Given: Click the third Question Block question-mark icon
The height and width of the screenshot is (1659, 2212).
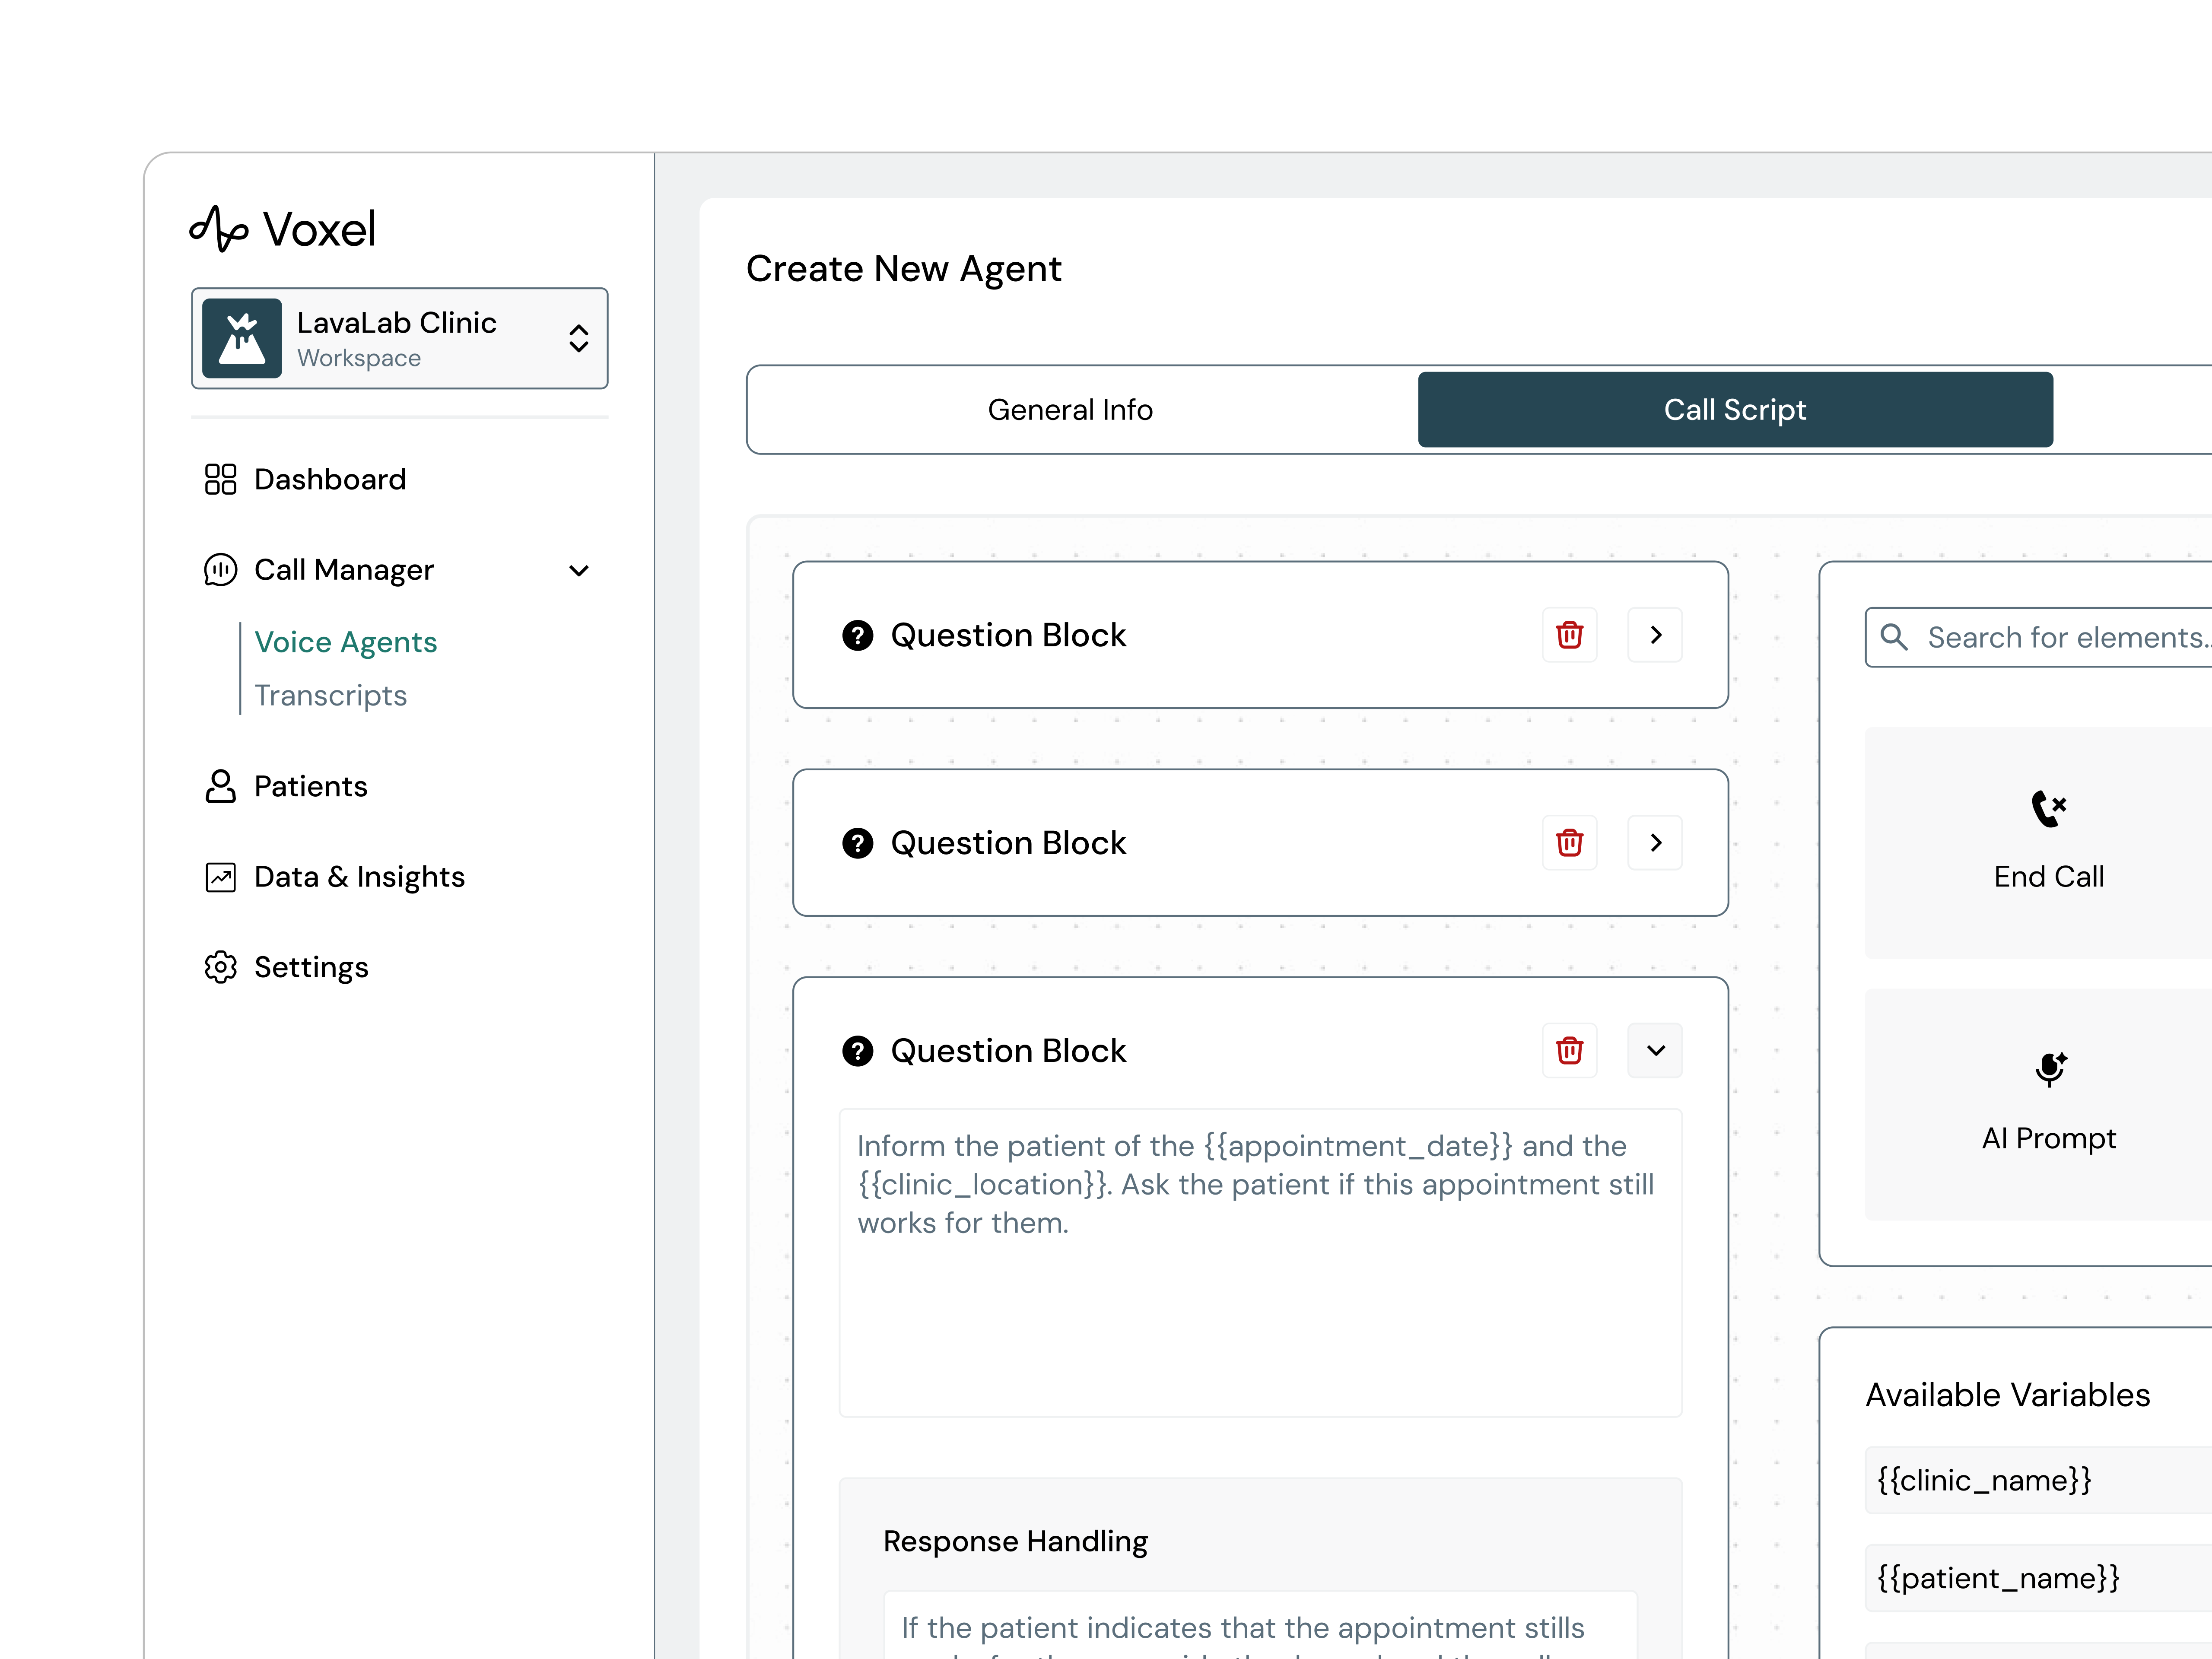Looking at the screenshot, I should [x=857, y=1051].
